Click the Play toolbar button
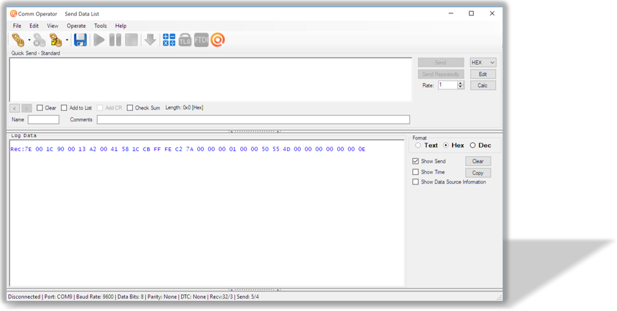 pyautogui.click(x=99, y=39)
